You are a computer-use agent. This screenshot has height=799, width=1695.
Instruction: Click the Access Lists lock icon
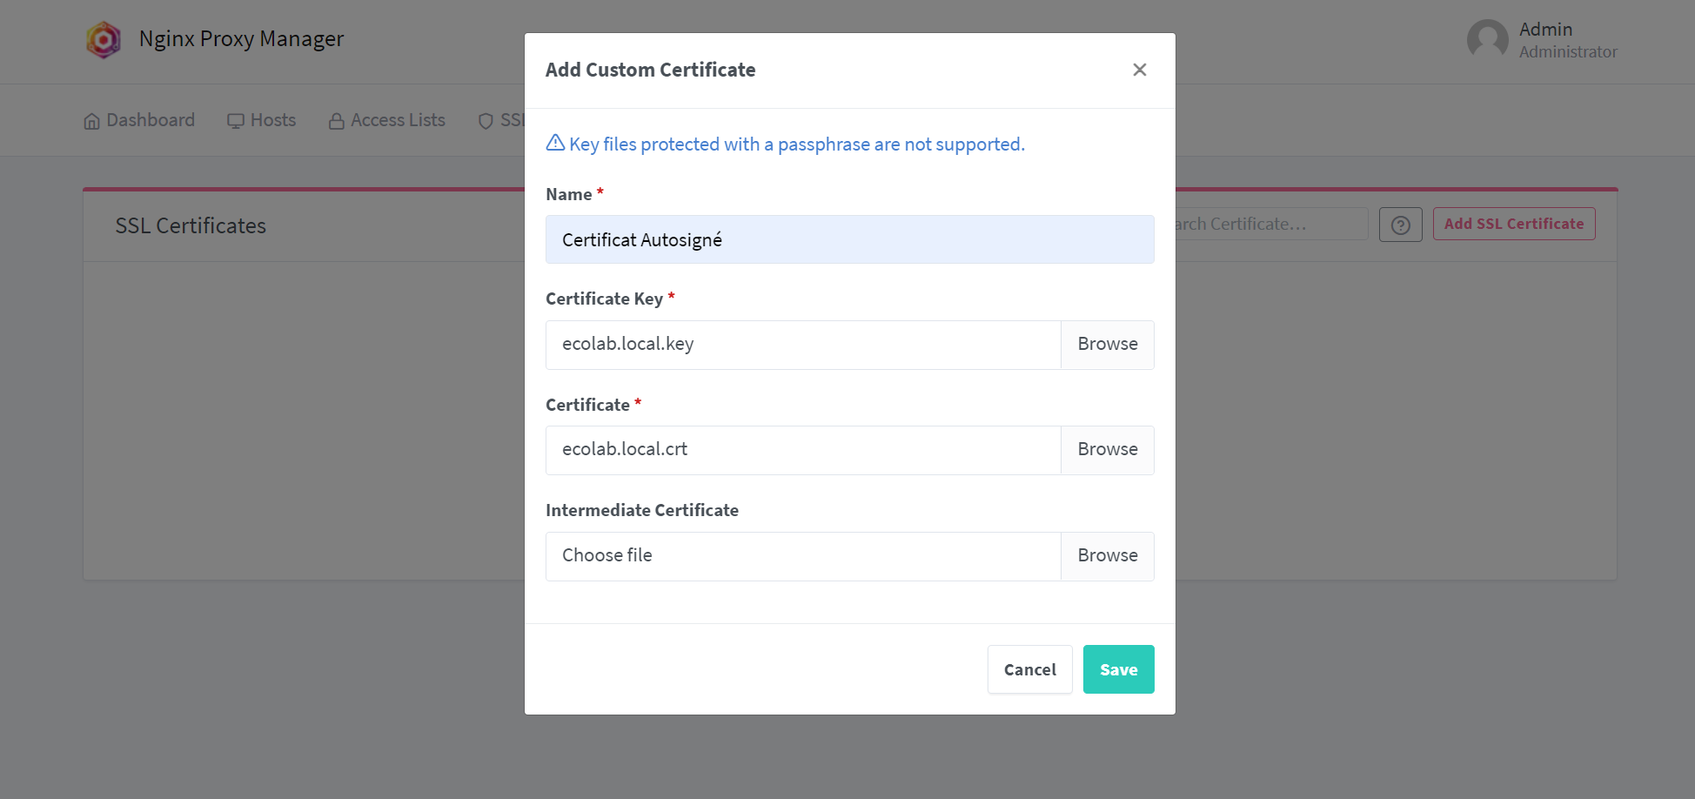click(x=336, y=121)
